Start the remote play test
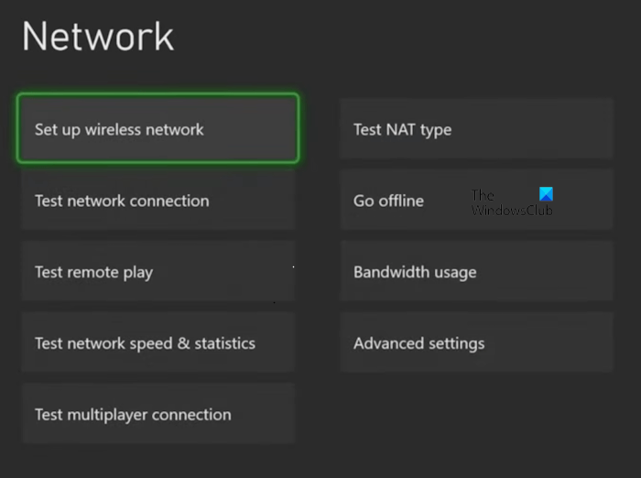641x478 pixels. 158,272
